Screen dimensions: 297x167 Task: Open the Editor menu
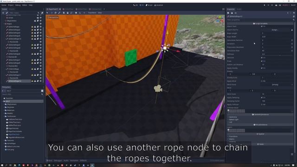tap(25, 5)
